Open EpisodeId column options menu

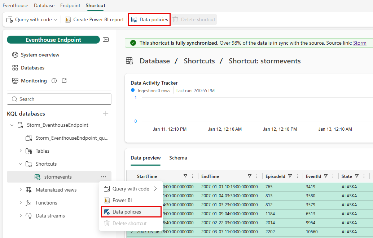(297, 176)
